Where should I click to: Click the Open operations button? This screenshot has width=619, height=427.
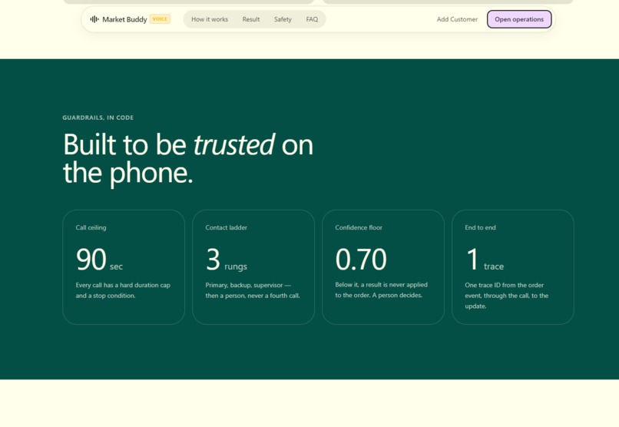(519, 19)
